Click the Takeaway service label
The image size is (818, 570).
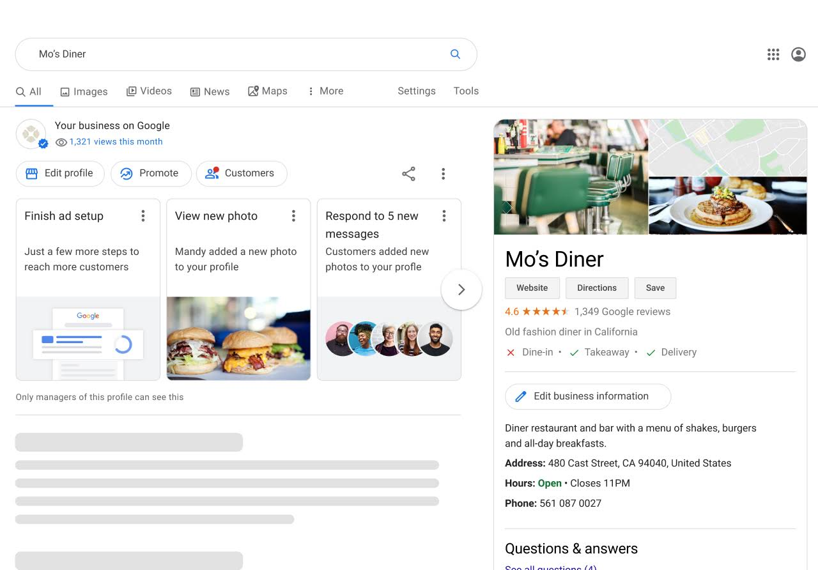[607, 352]
